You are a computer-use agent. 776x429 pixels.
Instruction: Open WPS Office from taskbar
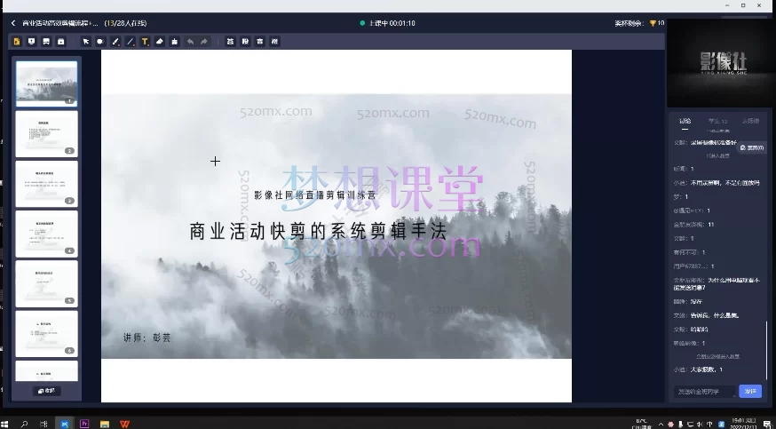click(124, 424)
